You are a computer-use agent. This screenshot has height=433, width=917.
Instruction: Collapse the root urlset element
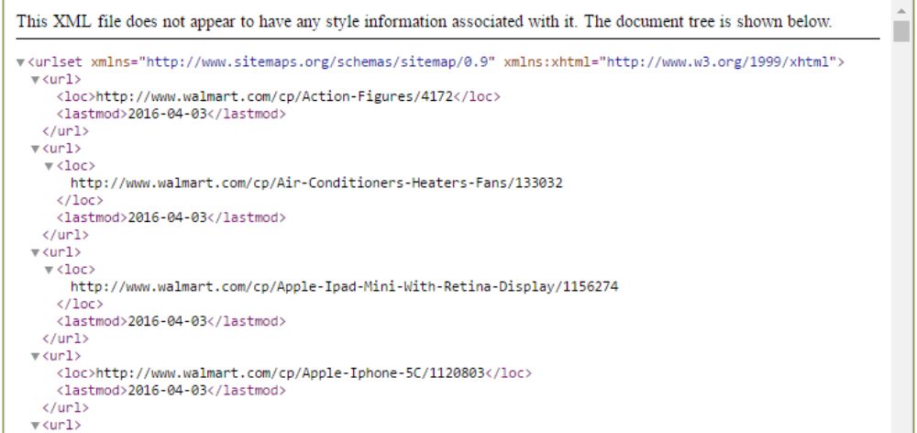coord(20,62)
